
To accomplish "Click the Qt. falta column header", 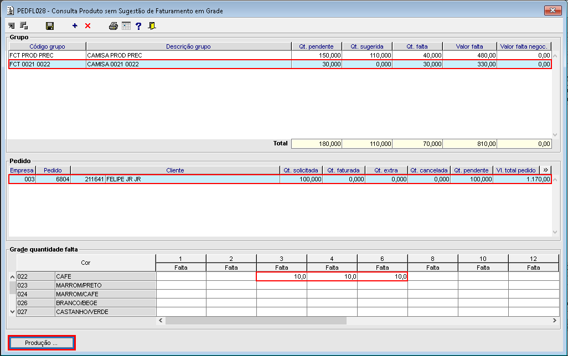I will click(417, 46).
